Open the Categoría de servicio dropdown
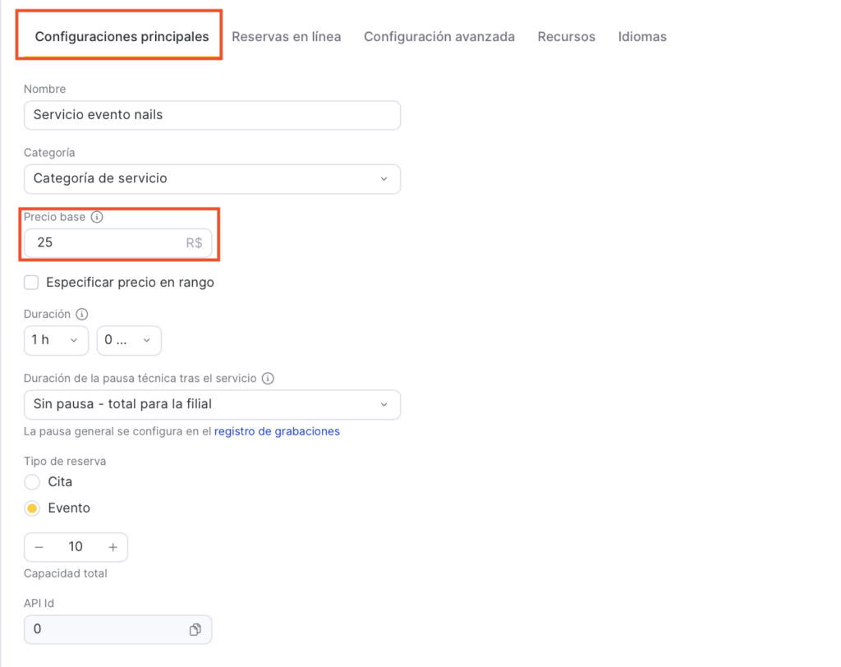Viewport: 841px width, 667px height. pos(212,179)
